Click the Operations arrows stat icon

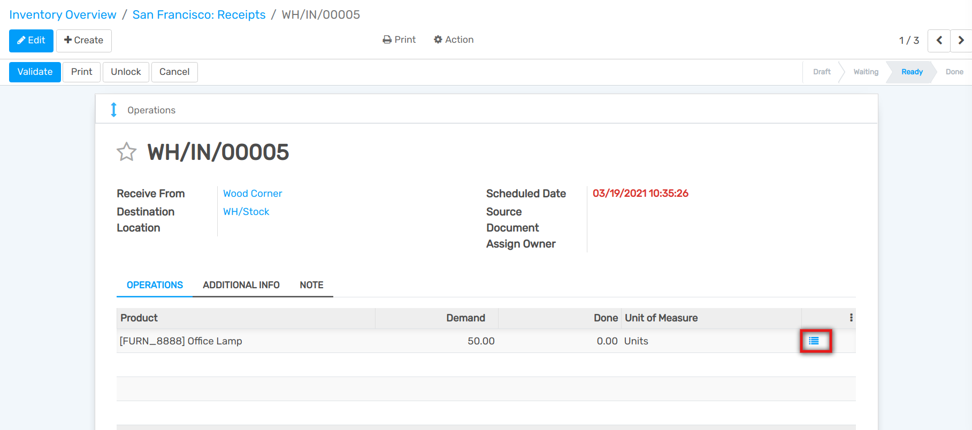click(x=113, y=110)
